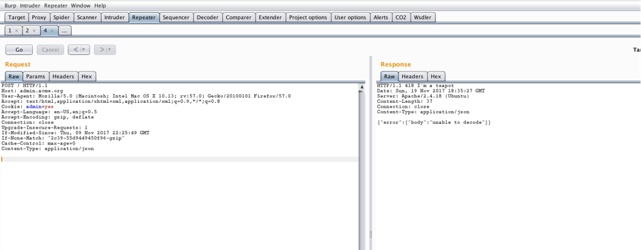The image size is (641, 250).
Task: Click the If-Modified-Since header line
Action: pos(75,133)
